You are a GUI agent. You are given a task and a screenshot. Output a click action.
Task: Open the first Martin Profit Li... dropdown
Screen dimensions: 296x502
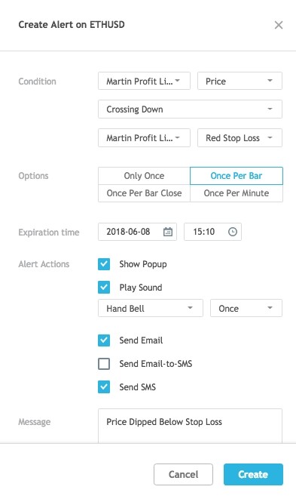click(x=144, y=81)
